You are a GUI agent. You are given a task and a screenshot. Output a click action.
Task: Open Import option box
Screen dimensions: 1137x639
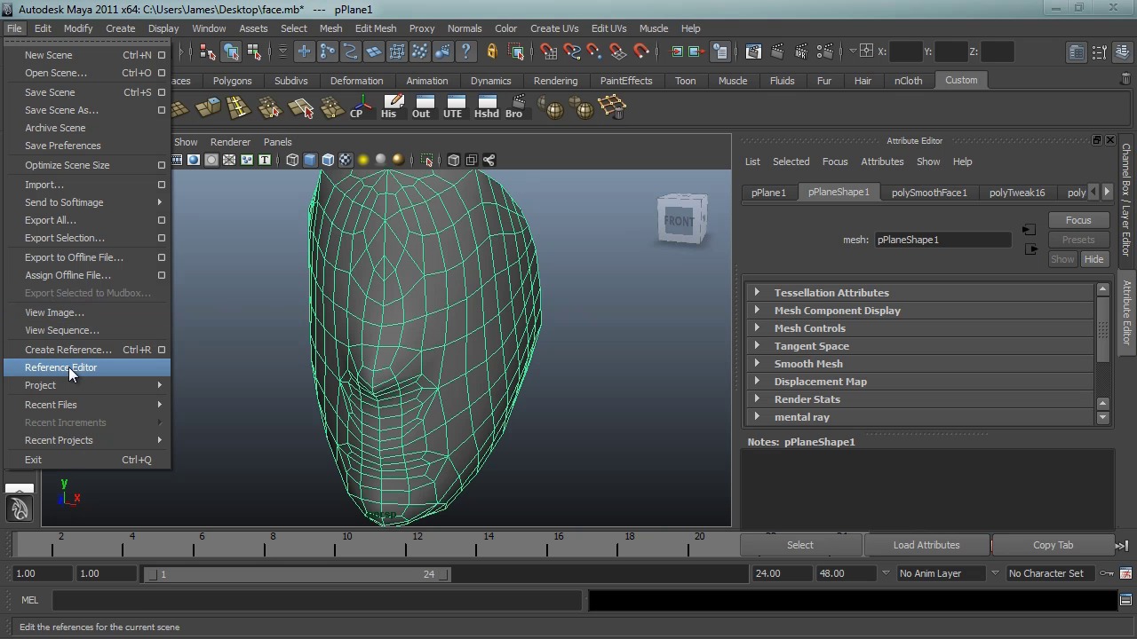point(162,185)
